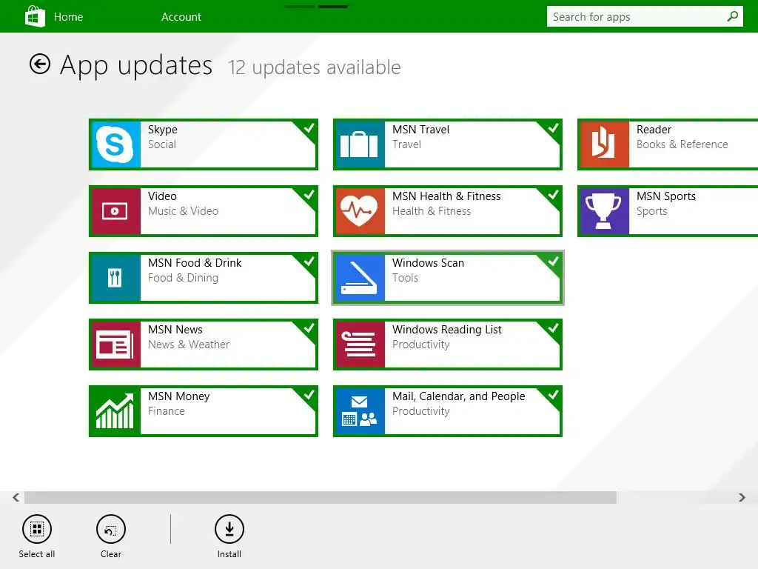758x569 pixels.
Task: Click the Windows Scan scanner icon
Action: pos(360,278)
